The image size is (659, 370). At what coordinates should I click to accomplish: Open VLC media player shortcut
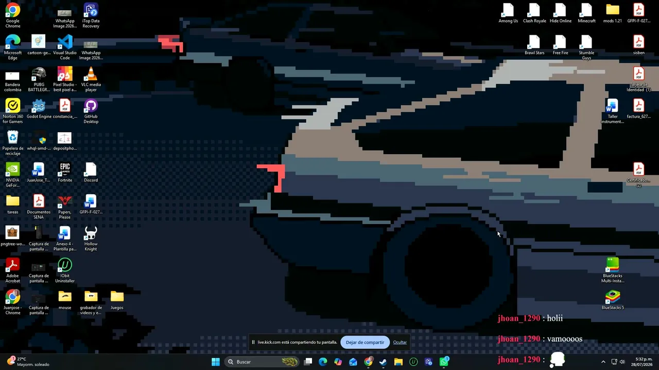91,80
